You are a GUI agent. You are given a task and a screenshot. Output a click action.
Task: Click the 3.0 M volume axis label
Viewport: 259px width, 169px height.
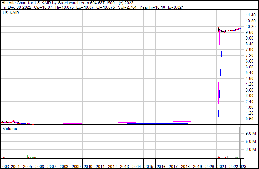coord(251,149)
